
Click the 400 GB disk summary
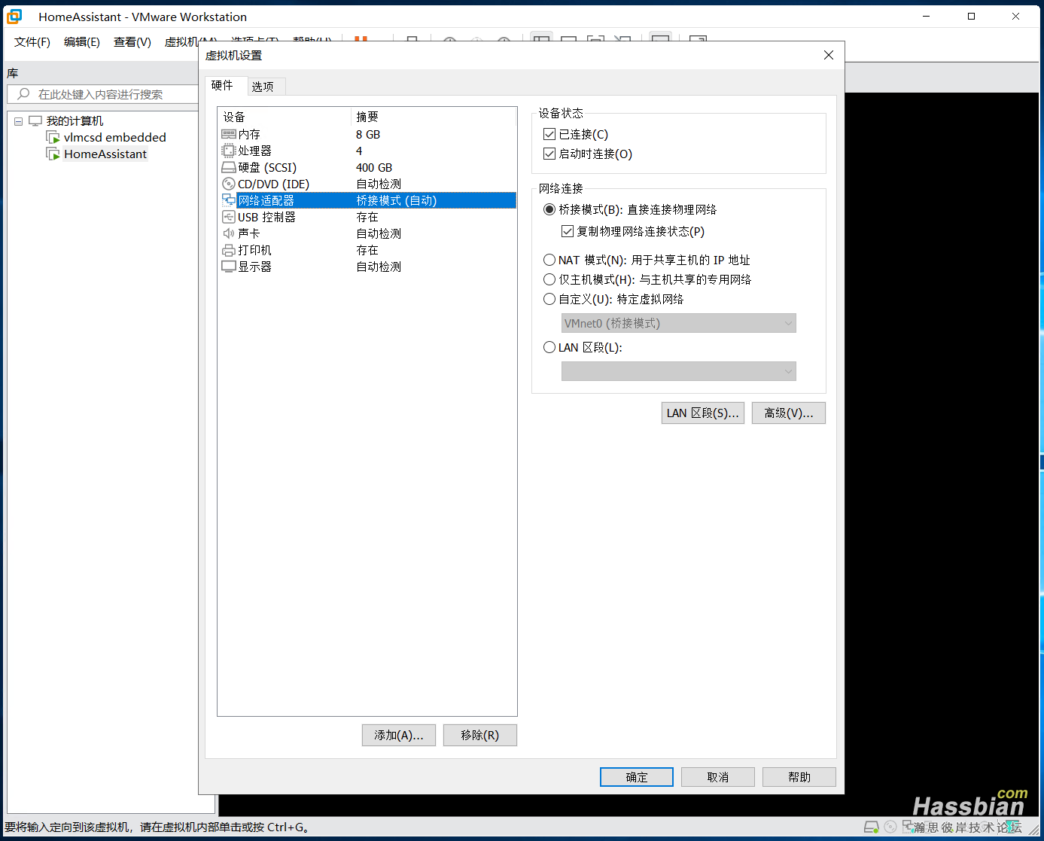(374, 167)
